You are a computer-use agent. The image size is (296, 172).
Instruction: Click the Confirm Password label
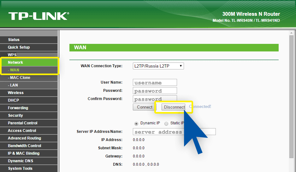coord(105,99)
